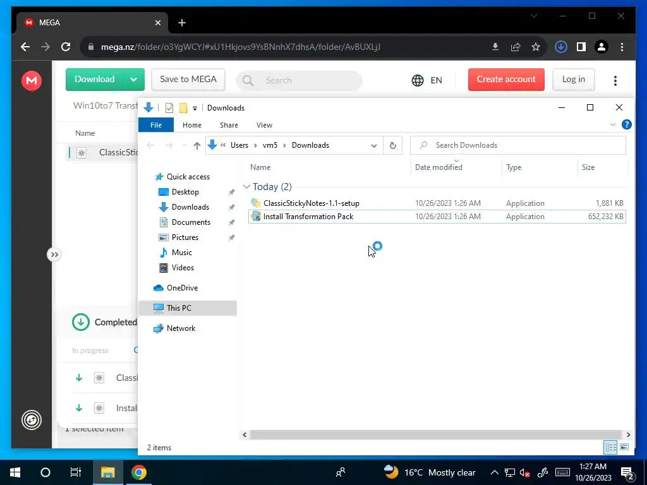Open Videos in navigation pane
This screenshot has width=647, height=485.
tap(183, 268)
